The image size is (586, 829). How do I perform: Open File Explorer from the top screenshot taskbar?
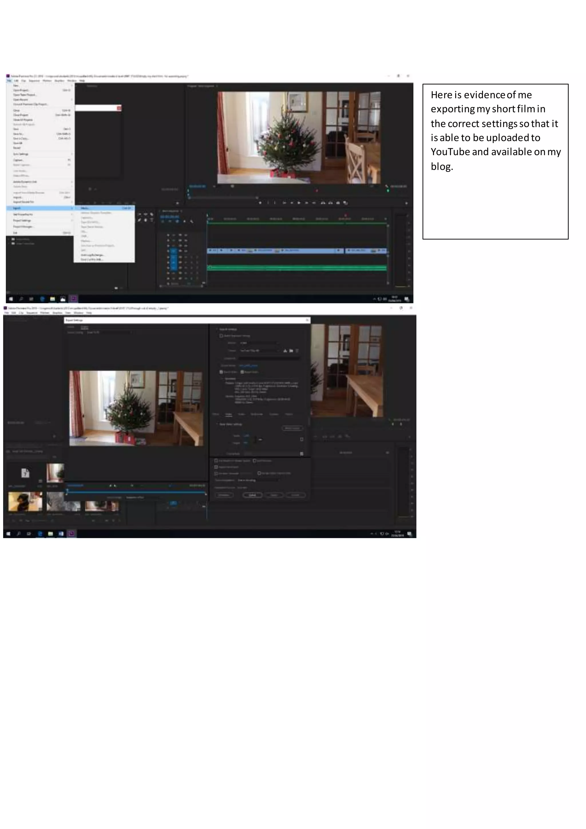point(53,299)
